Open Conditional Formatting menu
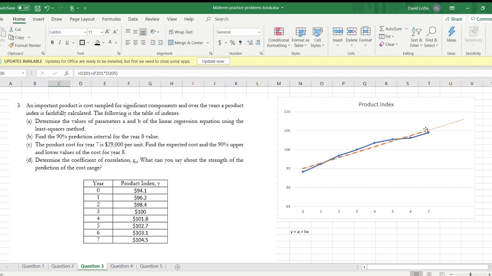The height and width of the screenshot is (276, 492). point(279,38)
